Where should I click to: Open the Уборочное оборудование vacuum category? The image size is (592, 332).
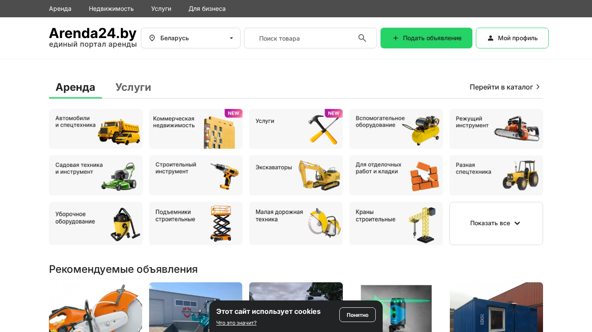click(x=96, y=223)
